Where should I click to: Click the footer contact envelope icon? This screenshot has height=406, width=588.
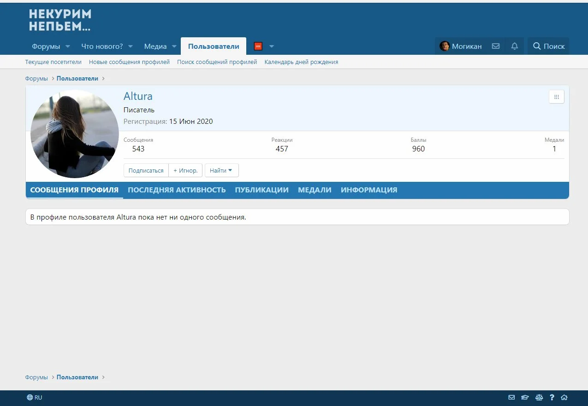coord(511,398)
